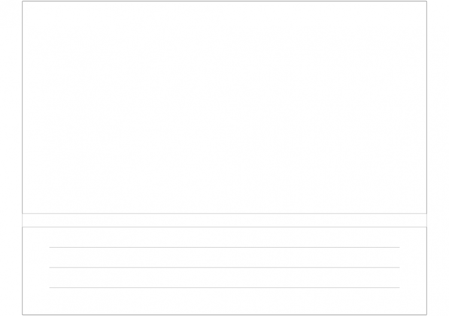Click the empty space above the first writing line
The width and height of the screenshot is (449, 316).
(x=224, y=237)
